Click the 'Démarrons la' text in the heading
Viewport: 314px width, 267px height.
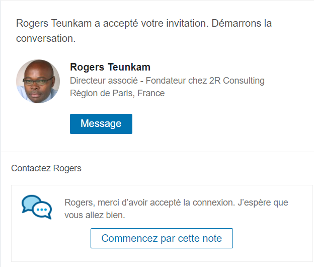click(242, 23)
